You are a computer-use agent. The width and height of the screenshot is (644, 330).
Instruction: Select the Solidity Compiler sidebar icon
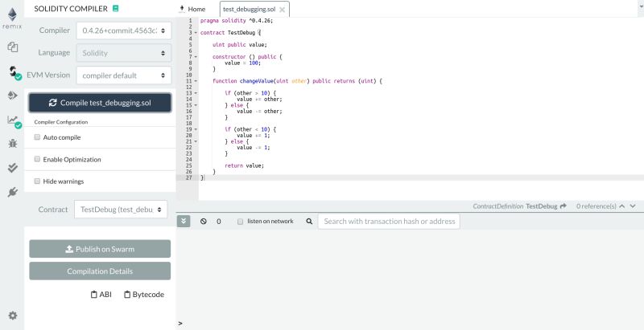pos(14,72)
